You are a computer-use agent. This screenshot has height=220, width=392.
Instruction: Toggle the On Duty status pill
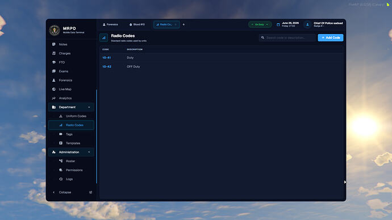(x=260, y=24)
